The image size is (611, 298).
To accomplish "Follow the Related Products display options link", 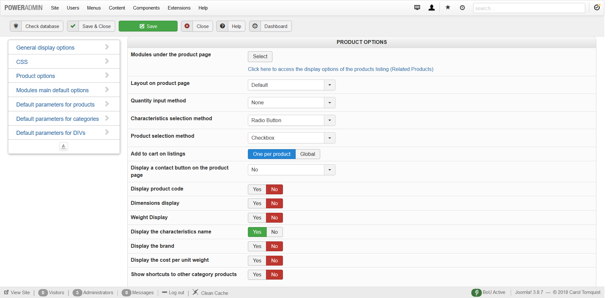I will pyautogui.click(x=341, y=69).
